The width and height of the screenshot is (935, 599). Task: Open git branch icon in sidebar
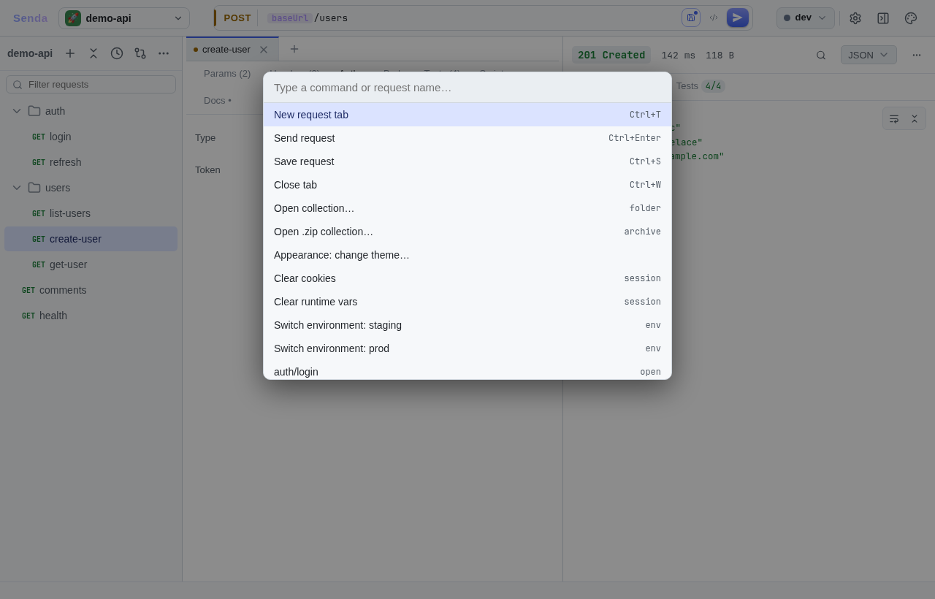140,53
